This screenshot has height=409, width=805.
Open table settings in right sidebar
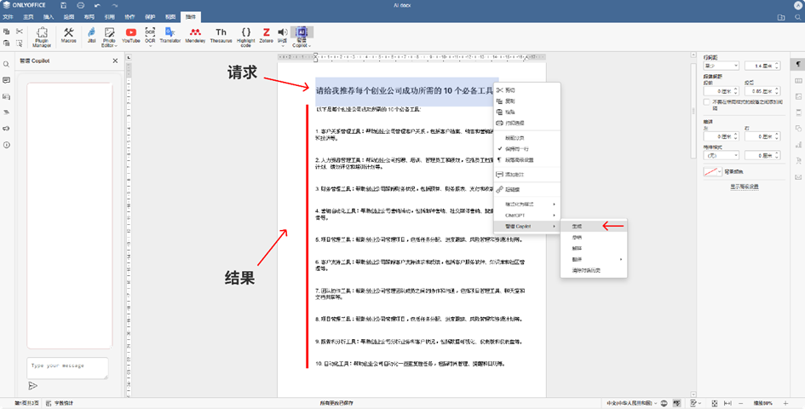pos(798,80)
